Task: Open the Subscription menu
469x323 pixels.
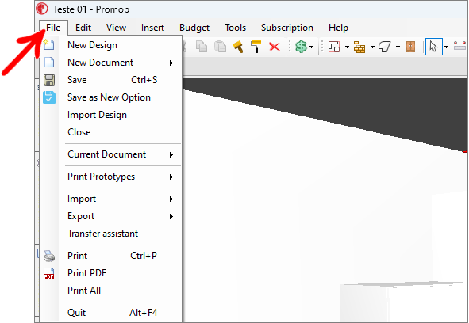Action: [286, 28]
